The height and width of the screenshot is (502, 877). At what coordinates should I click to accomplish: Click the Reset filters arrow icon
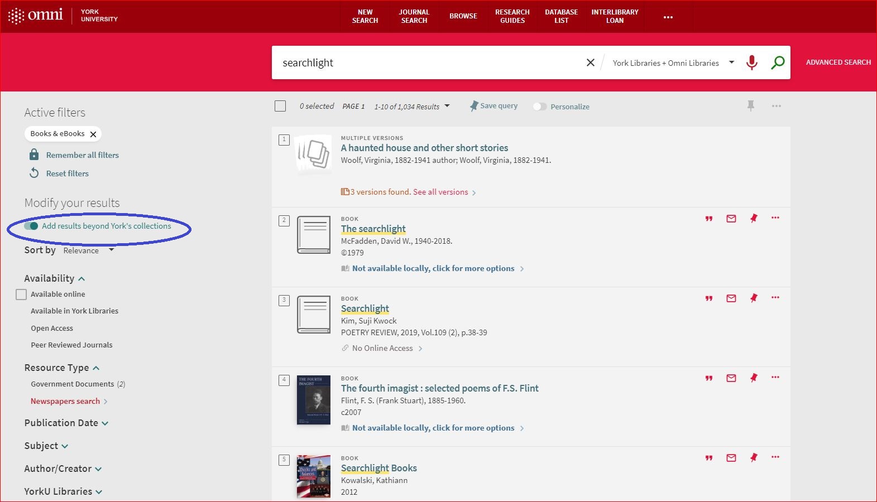point(34,173)
